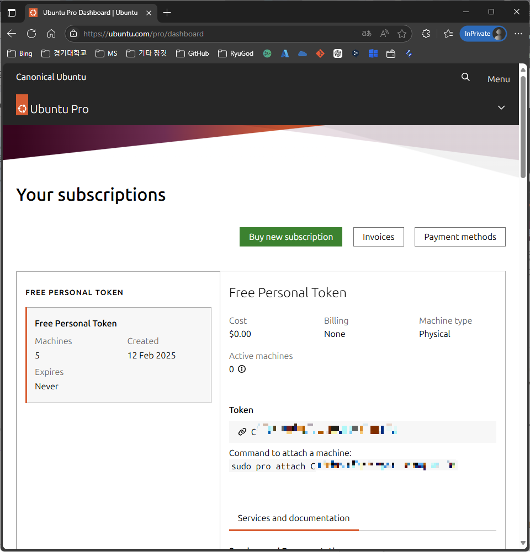The image size is (530, 552).
Task: Open the dark arrow bookmark icon
Action: click(355, 53)
